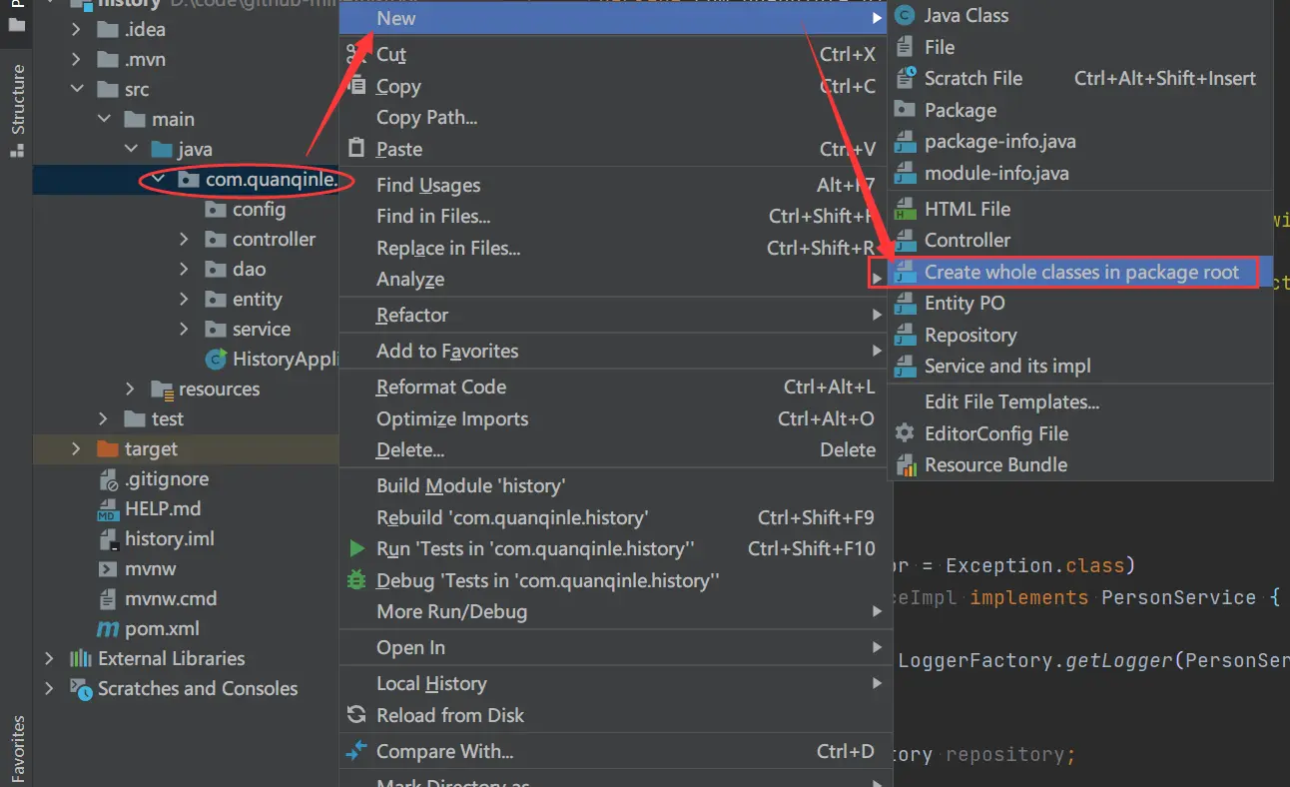Click the green Run tests icon
The image size is (1290, 787).
tap(356, 548)
